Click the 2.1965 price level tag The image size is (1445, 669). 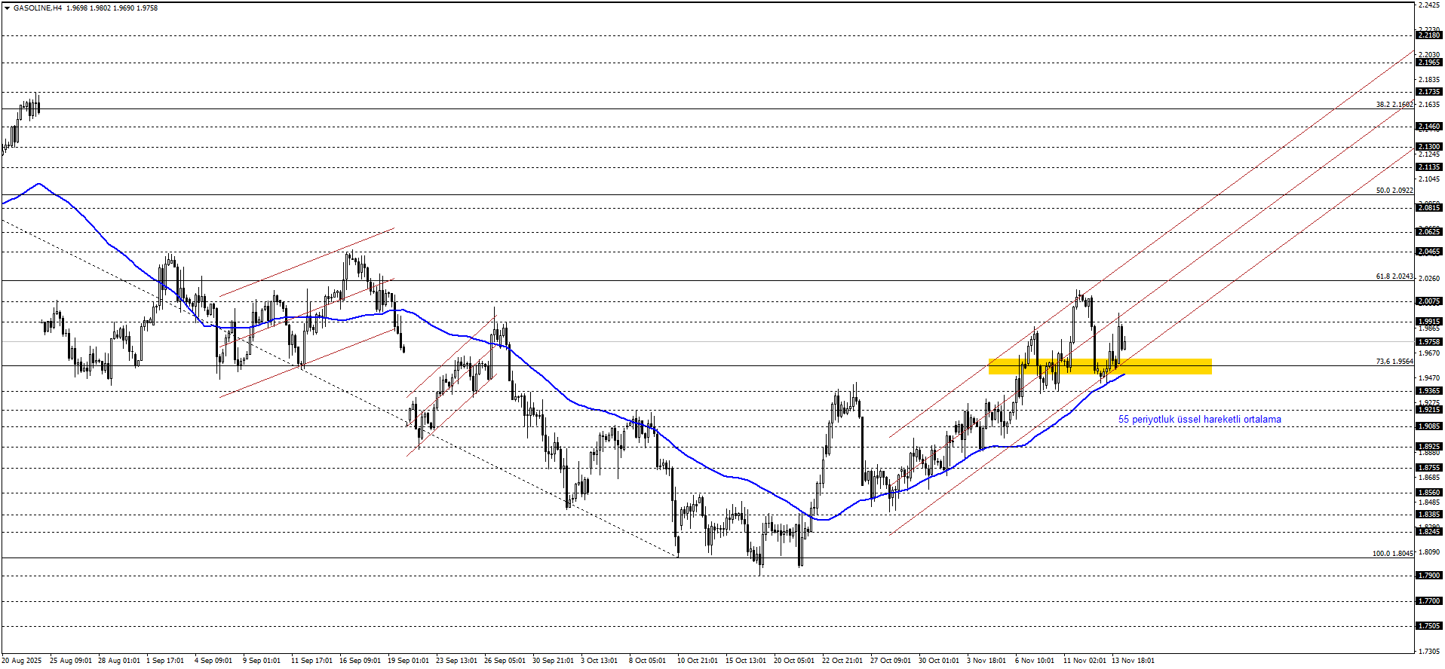click(x=1429, y=63)
